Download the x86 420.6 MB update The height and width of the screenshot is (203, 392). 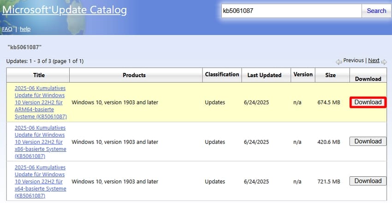pos(368,142)
